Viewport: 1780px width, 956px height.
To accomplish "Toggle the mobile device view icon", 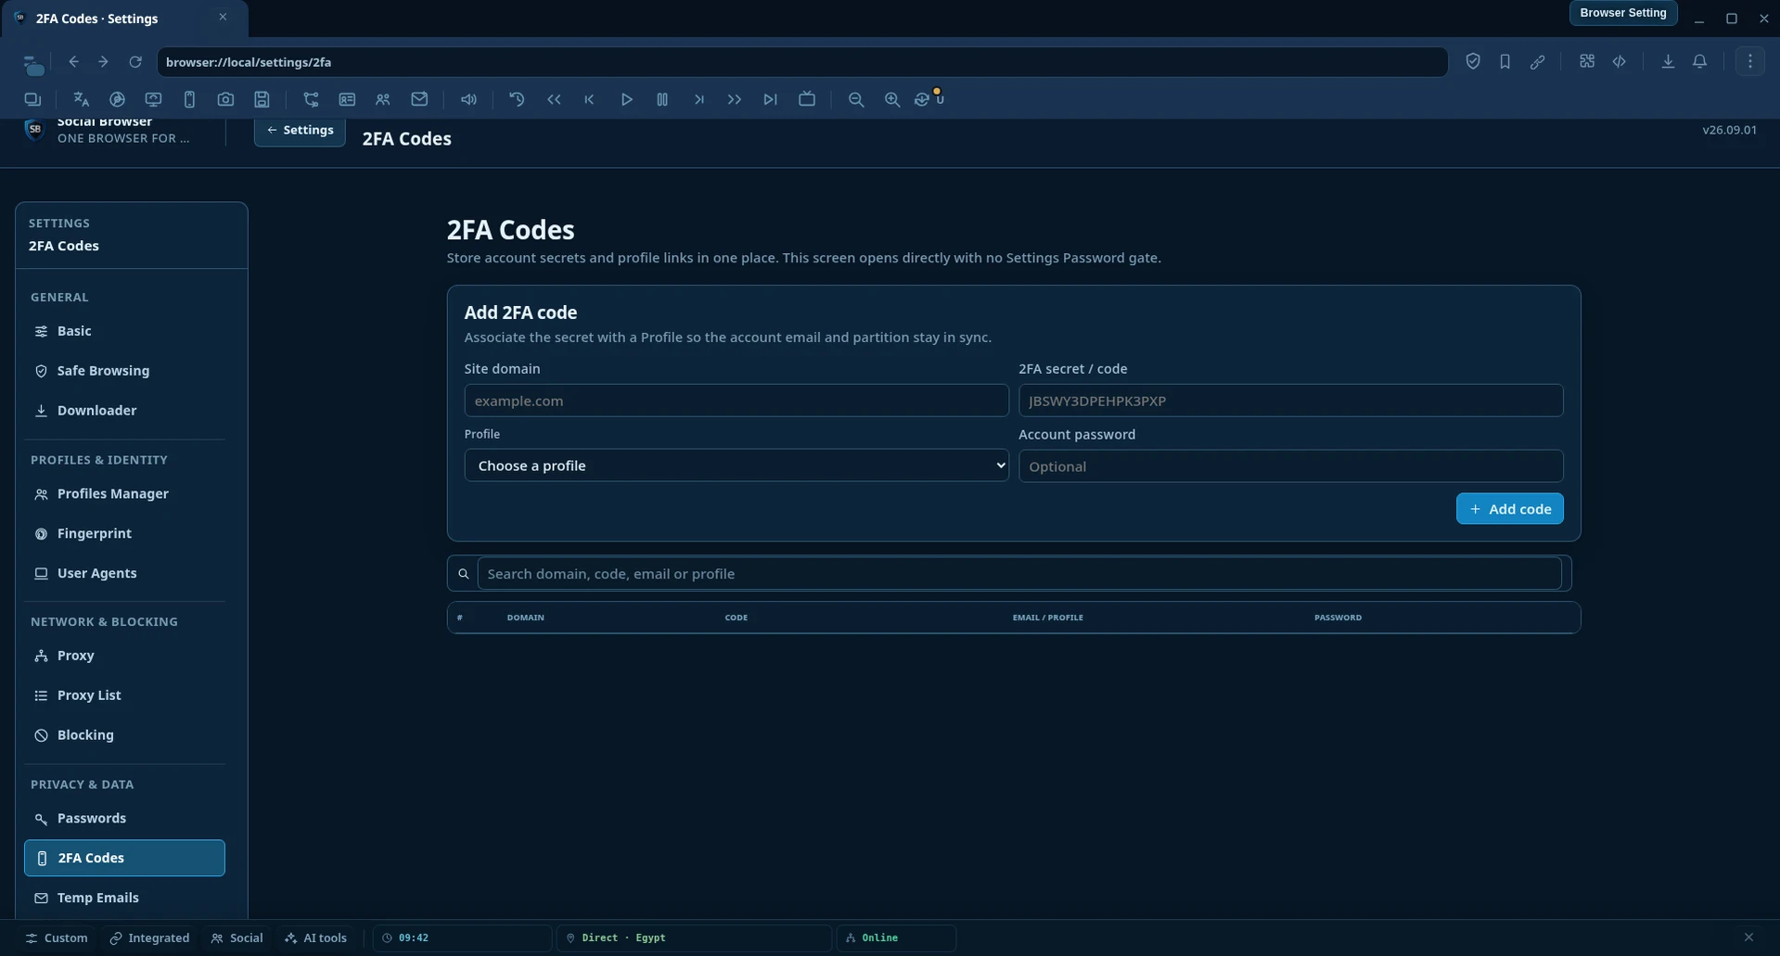I will [x=189, y=99].
